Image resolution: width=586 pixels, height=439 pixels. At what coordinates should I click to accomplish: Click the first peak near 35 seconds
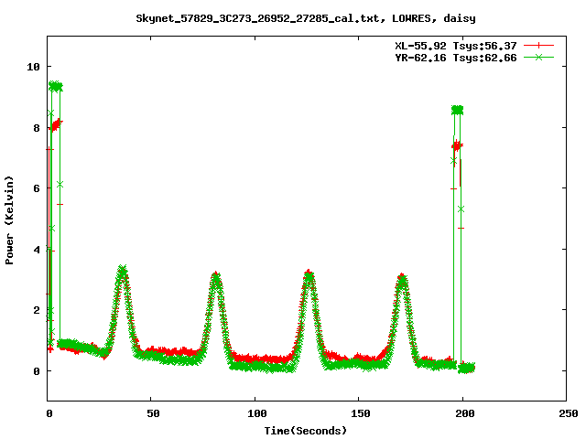click(x=122, y=272)
